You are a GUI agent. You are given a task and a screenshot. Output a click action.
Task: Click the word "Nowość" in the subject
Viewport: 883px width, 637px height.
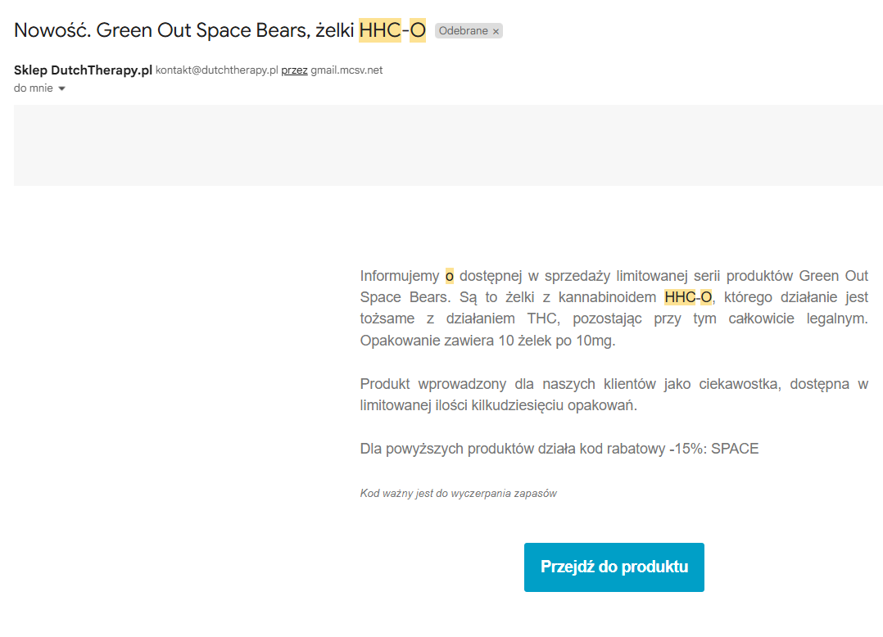click(x=51, y=30)
